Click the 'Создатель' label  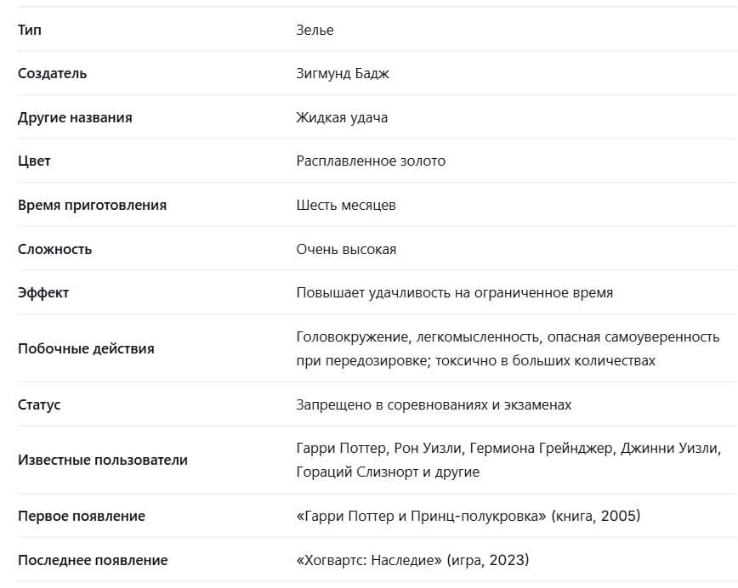(52, 73)
